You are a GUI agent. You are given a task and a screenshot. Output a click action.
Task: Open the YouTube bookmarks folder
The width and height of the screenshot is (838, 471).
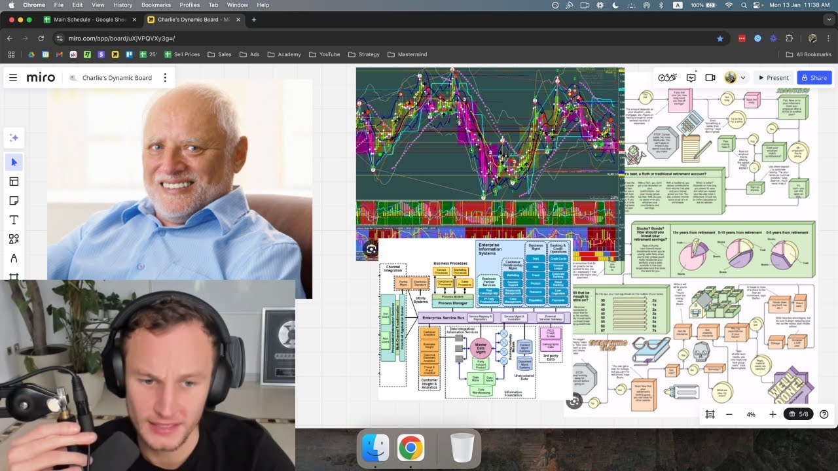pyautogui.click(x=324, y=54)
